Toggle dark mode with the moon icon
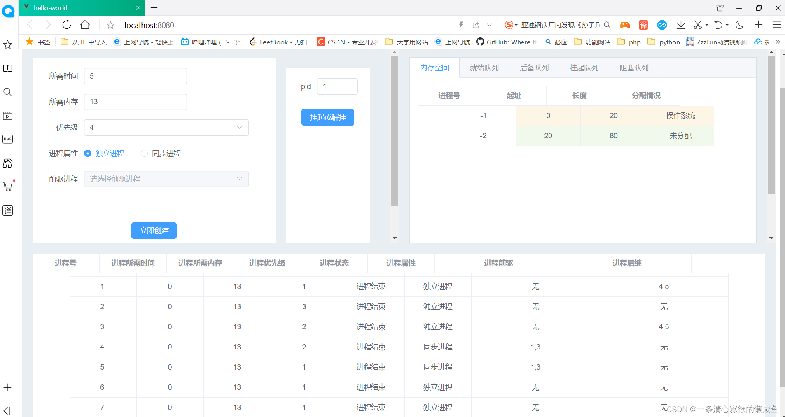Image resolution: width=785 pixels, height=417 pixels. (738, 25)
